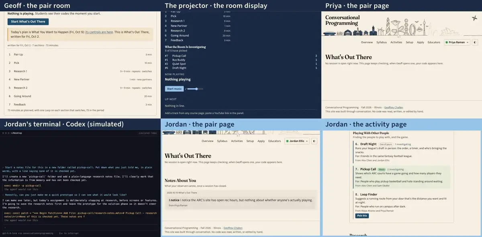Click the music note icon on the projector
Viewport: 482px width, 237px height.
(186, 89)
